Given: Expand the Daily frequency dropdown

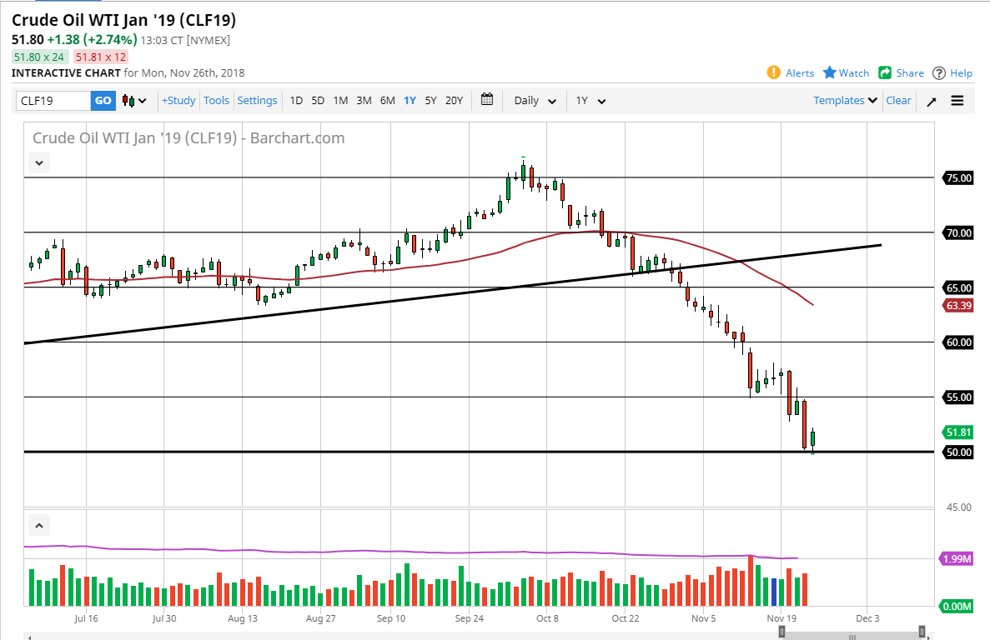Looking at the screenshot, I should coord(535,101).
